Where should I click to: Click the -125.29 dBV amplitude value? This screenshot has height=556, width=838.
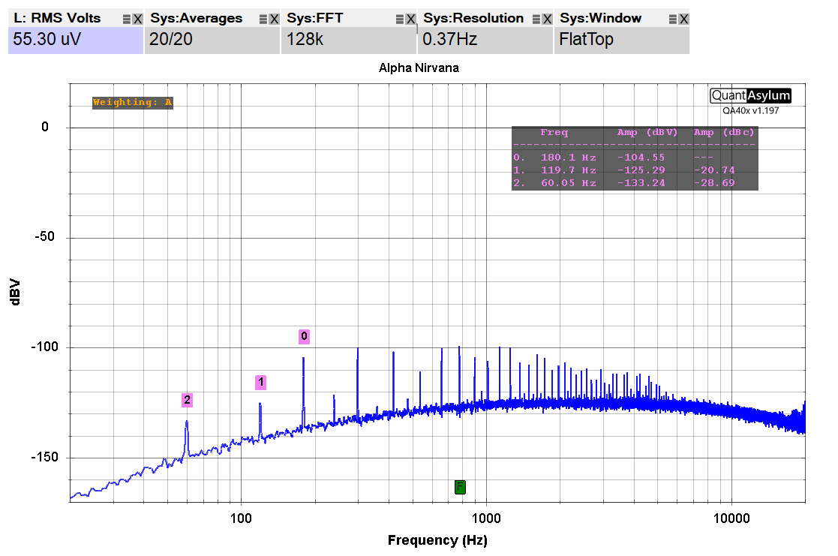641,170
